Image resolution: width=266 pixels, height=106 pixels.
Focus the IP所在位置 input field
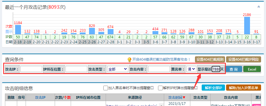(x=76, y=69)
